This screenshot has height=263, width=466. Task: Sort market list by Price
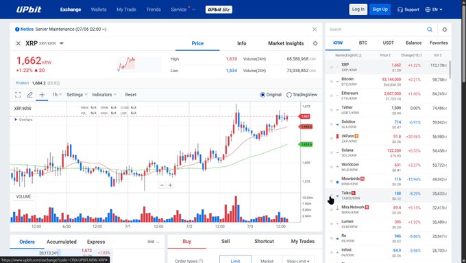tap(385, 56)
